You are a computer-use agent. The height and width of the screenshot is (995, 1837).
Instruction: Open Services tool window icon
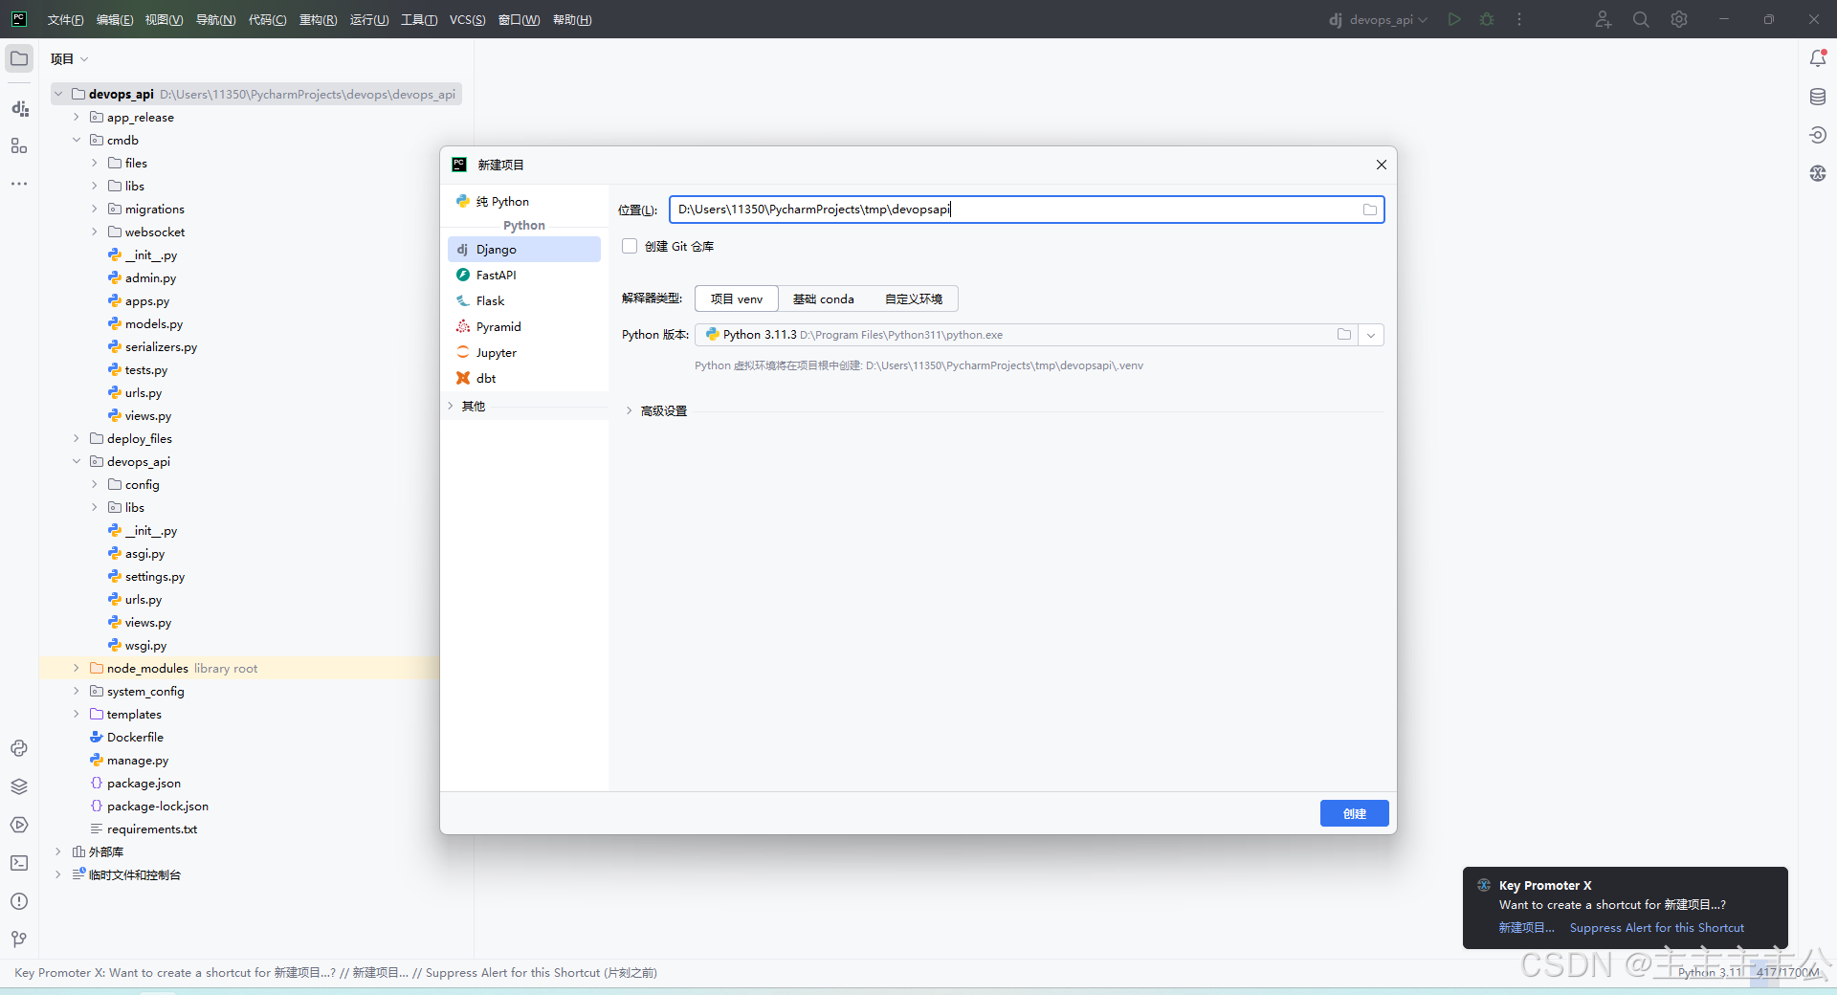[x=19, y=825]
